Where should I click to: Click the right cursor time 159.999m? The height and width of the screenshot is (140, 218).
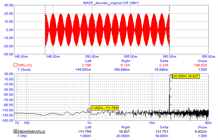coord(122,70)
